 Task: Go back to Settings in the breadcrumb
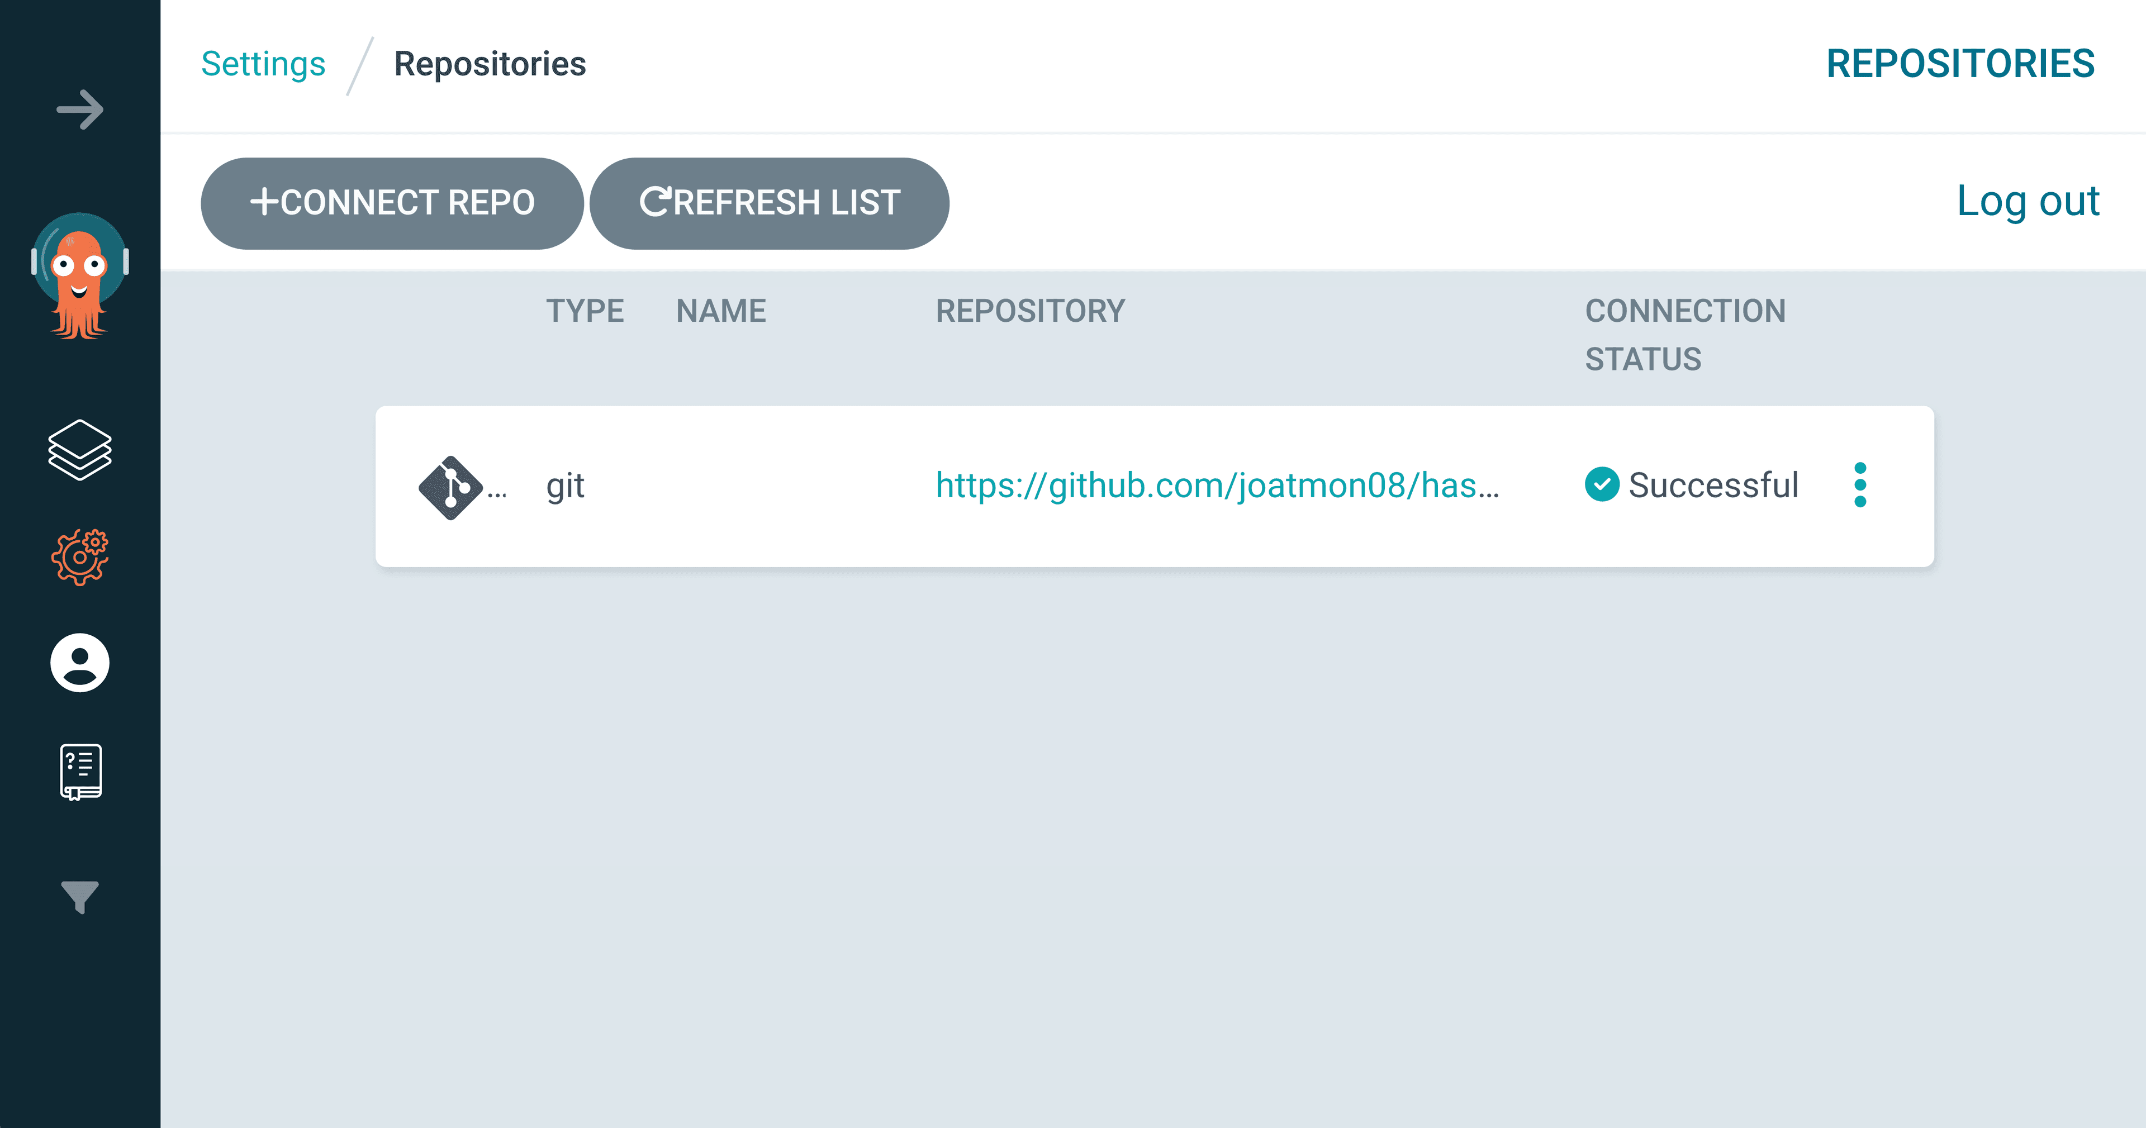pyautogui.click(x=263, y=64)
